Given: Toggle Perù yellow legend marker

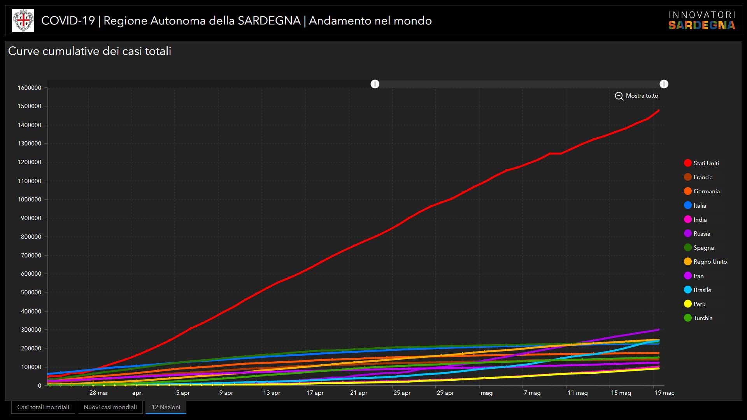Looking at the screenshot, I should [687, 304].
